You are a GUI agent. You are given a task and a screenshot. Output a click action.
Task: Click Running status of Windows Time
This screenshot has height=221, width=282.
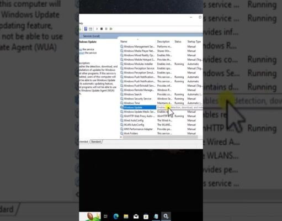179,103
